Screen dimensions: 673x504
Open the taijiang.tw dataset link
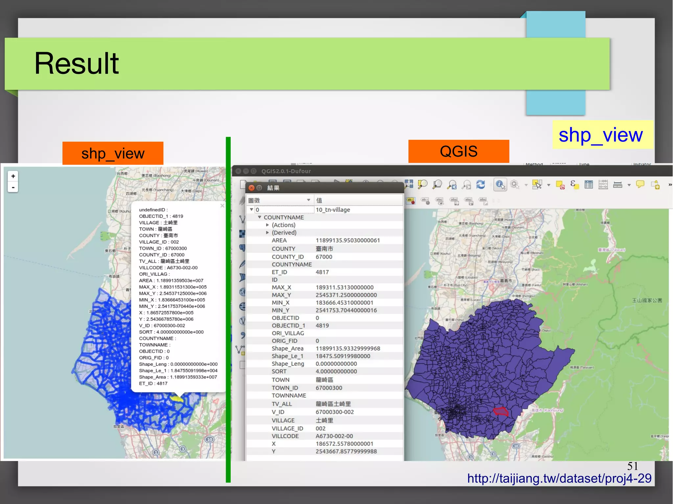click(x=559, y=478)
